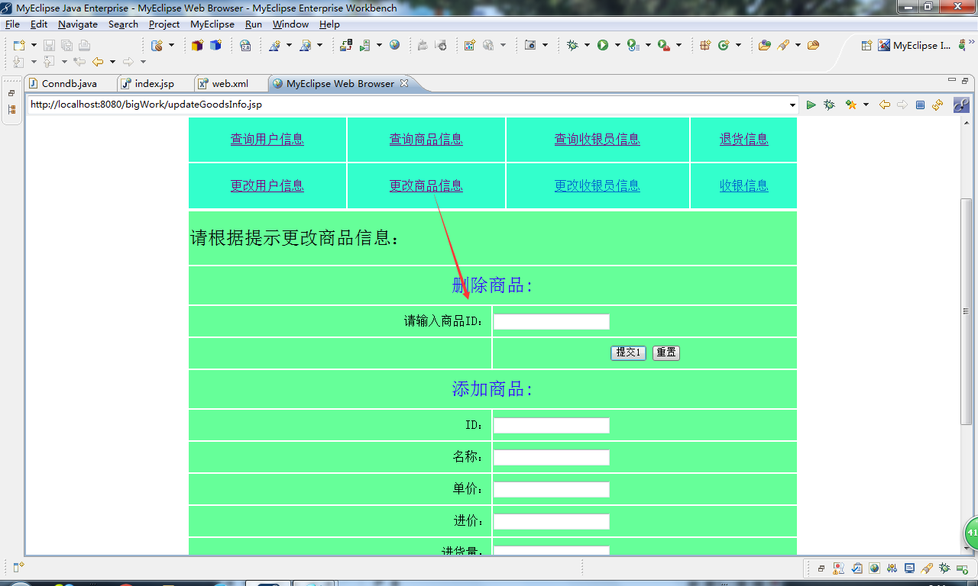Viewport: 978px width, 586px height.
Task: Expand the Debug dropdown arrow
Action: click(587, 45)
